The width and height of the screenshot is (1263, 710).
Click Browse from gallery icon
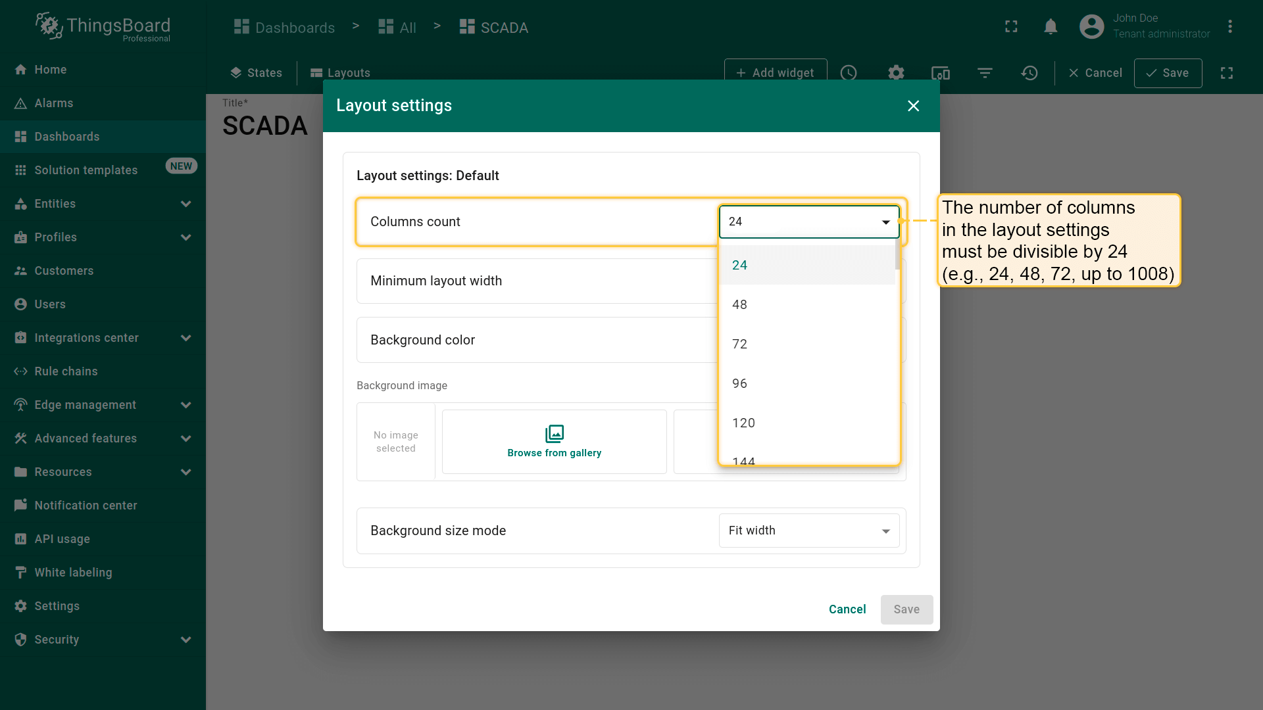[554, 434]
